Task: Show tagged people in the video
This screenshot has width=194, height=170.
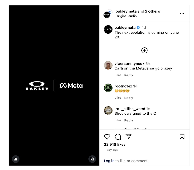Action: (16, 159)
